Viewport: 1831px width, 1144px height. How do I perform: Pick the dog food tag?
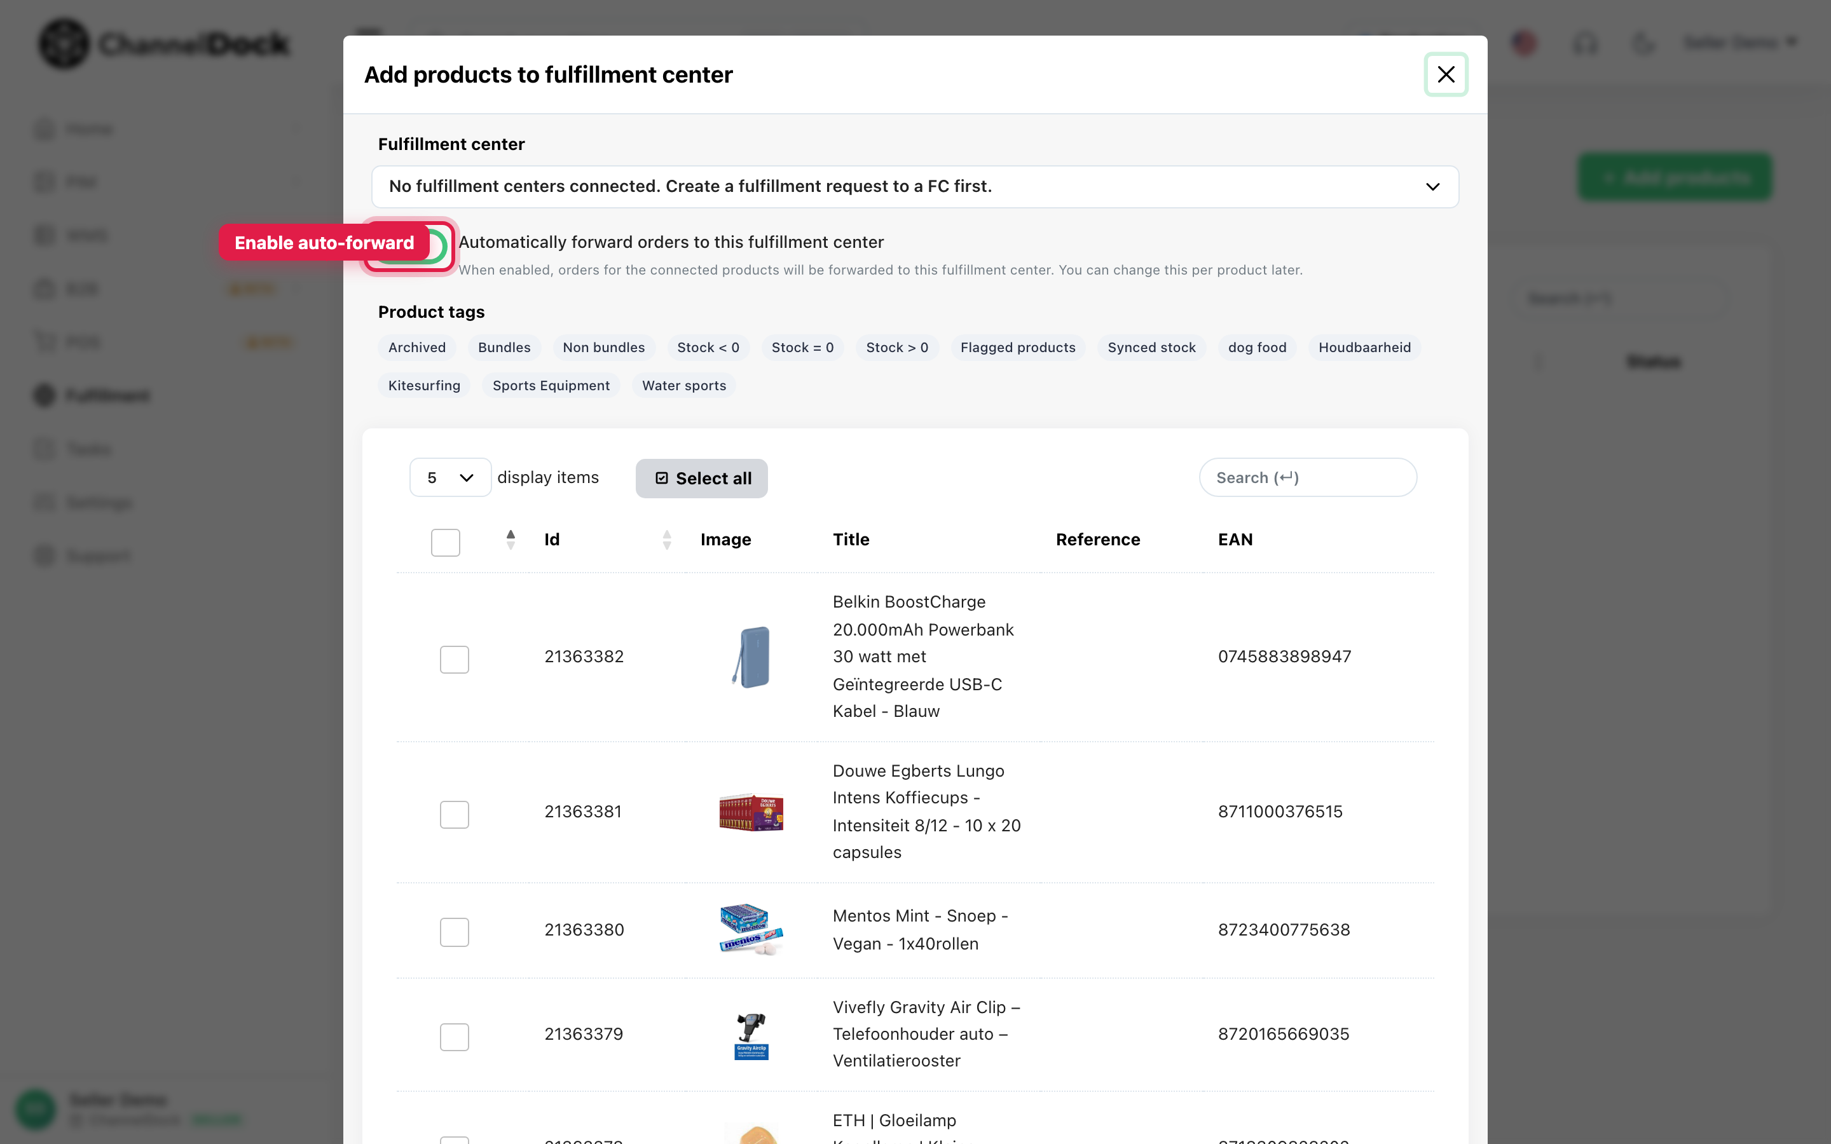point(1257,347)
